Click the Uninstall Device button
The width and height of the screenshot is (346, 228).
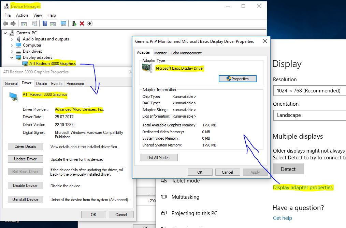25,199
